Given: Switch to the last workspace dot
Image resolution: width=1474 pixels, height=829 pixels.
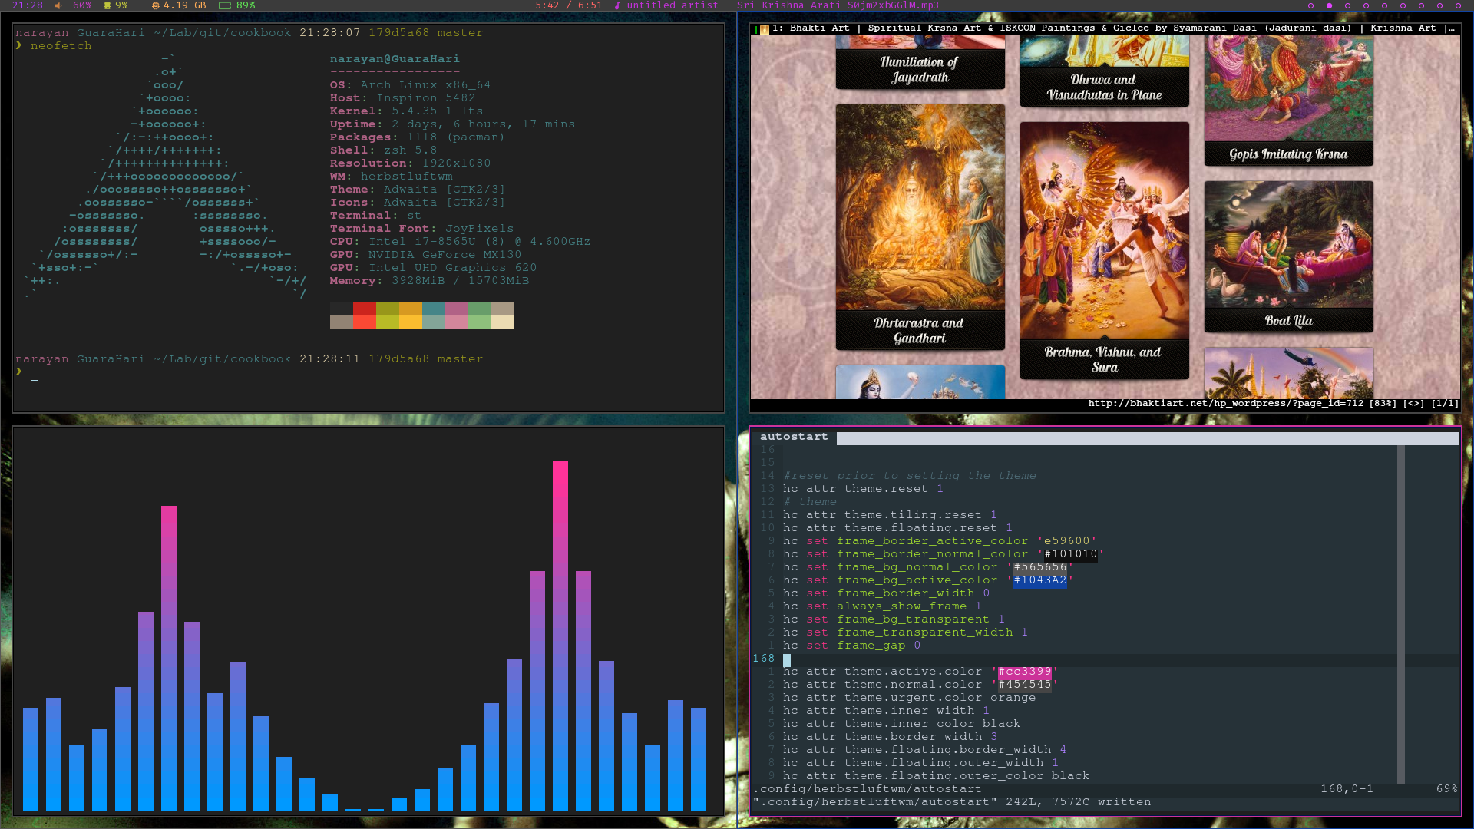Looking at the screenshot, I should (1458, 5).
